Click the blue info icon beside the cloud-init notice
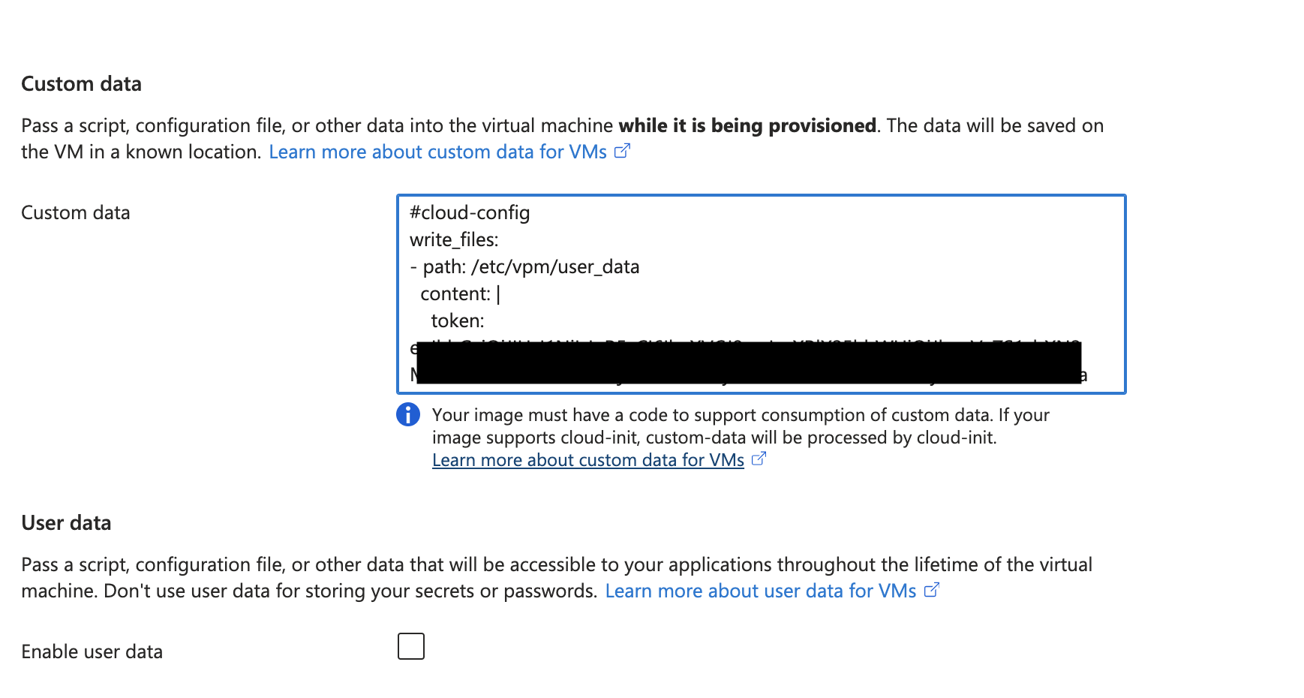This screenshot has width=1304, height=698. coord(407,415)
